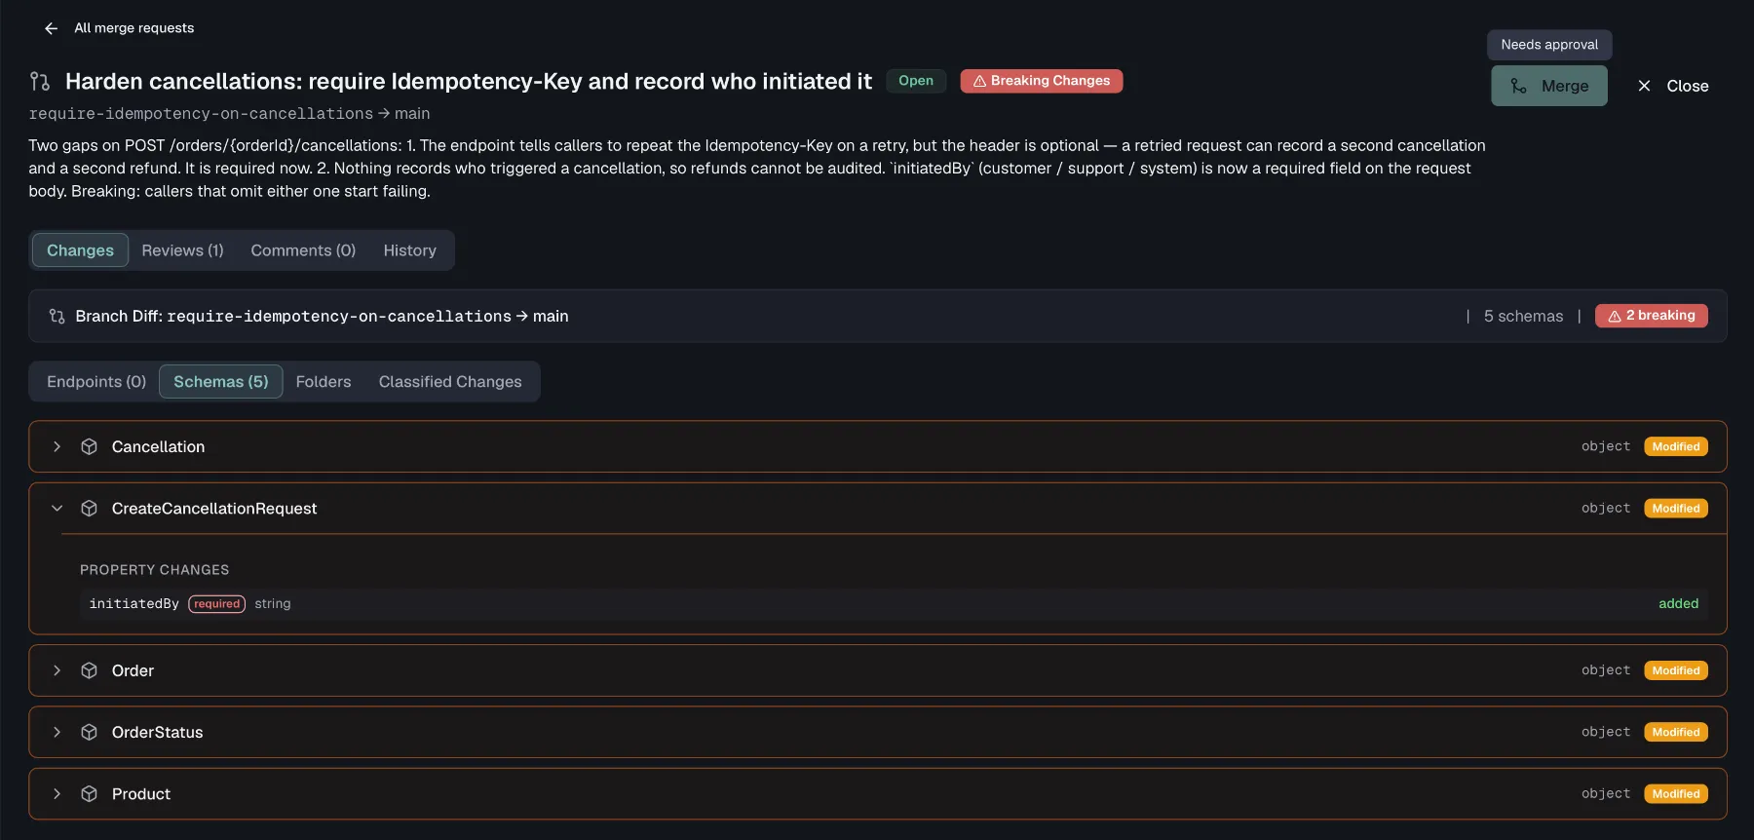This screenshot has width=1754, height=840.
Task: Click the Modified badge on Order row
Action: tap(1675, 670)
